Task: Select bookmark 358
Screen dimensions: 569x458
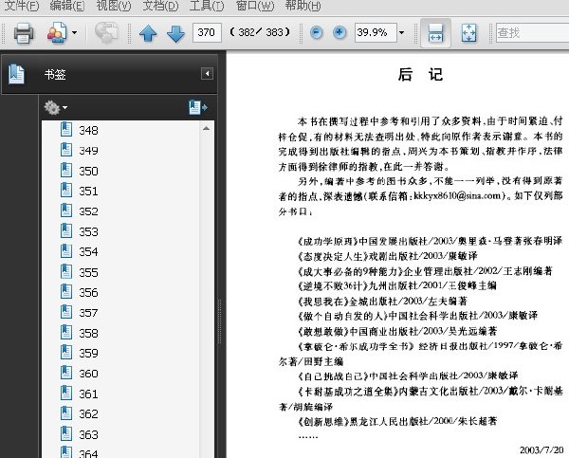Action: pyautogui.click(x=88, y=333)
